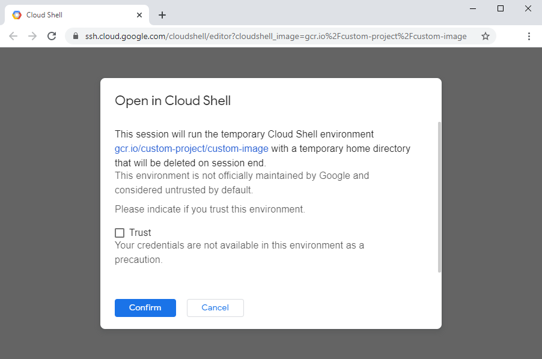Click the Trust label text
Image resolution: width=542 pixels, height=359 pixels.
(x=140, y=233)
